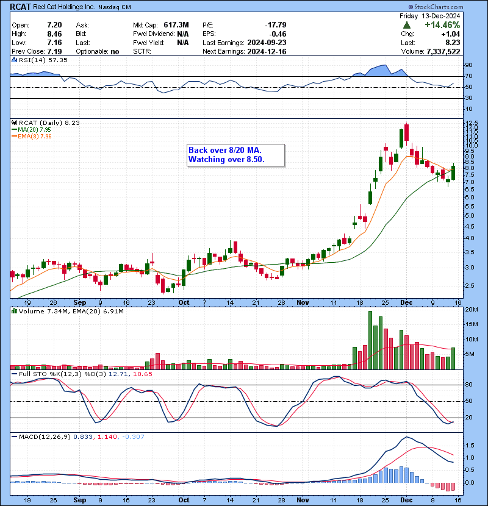Click the green up-arrow change icon
Image resolution: width=488 pixels, height=506 pixels.
click(407, 25)
